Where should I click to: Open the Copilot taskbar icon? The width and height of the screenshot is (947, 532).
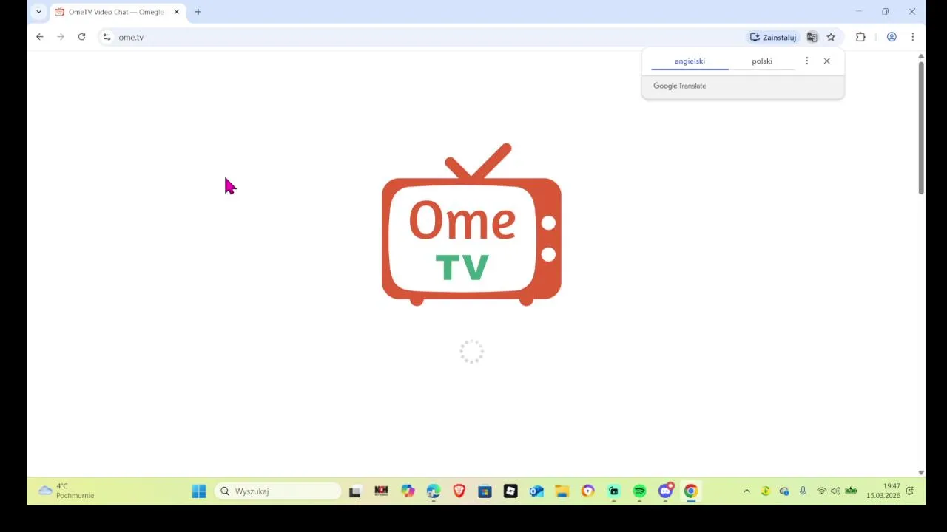pyautogui.click(x=408, y=491)
